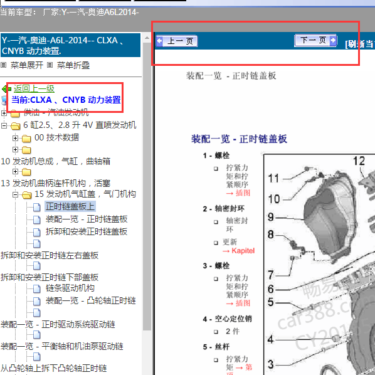375x375 pixels.
Task: Click document icon above 从凸轮轴上拆下凸轮轴正时链
Action: click(36, 356)
